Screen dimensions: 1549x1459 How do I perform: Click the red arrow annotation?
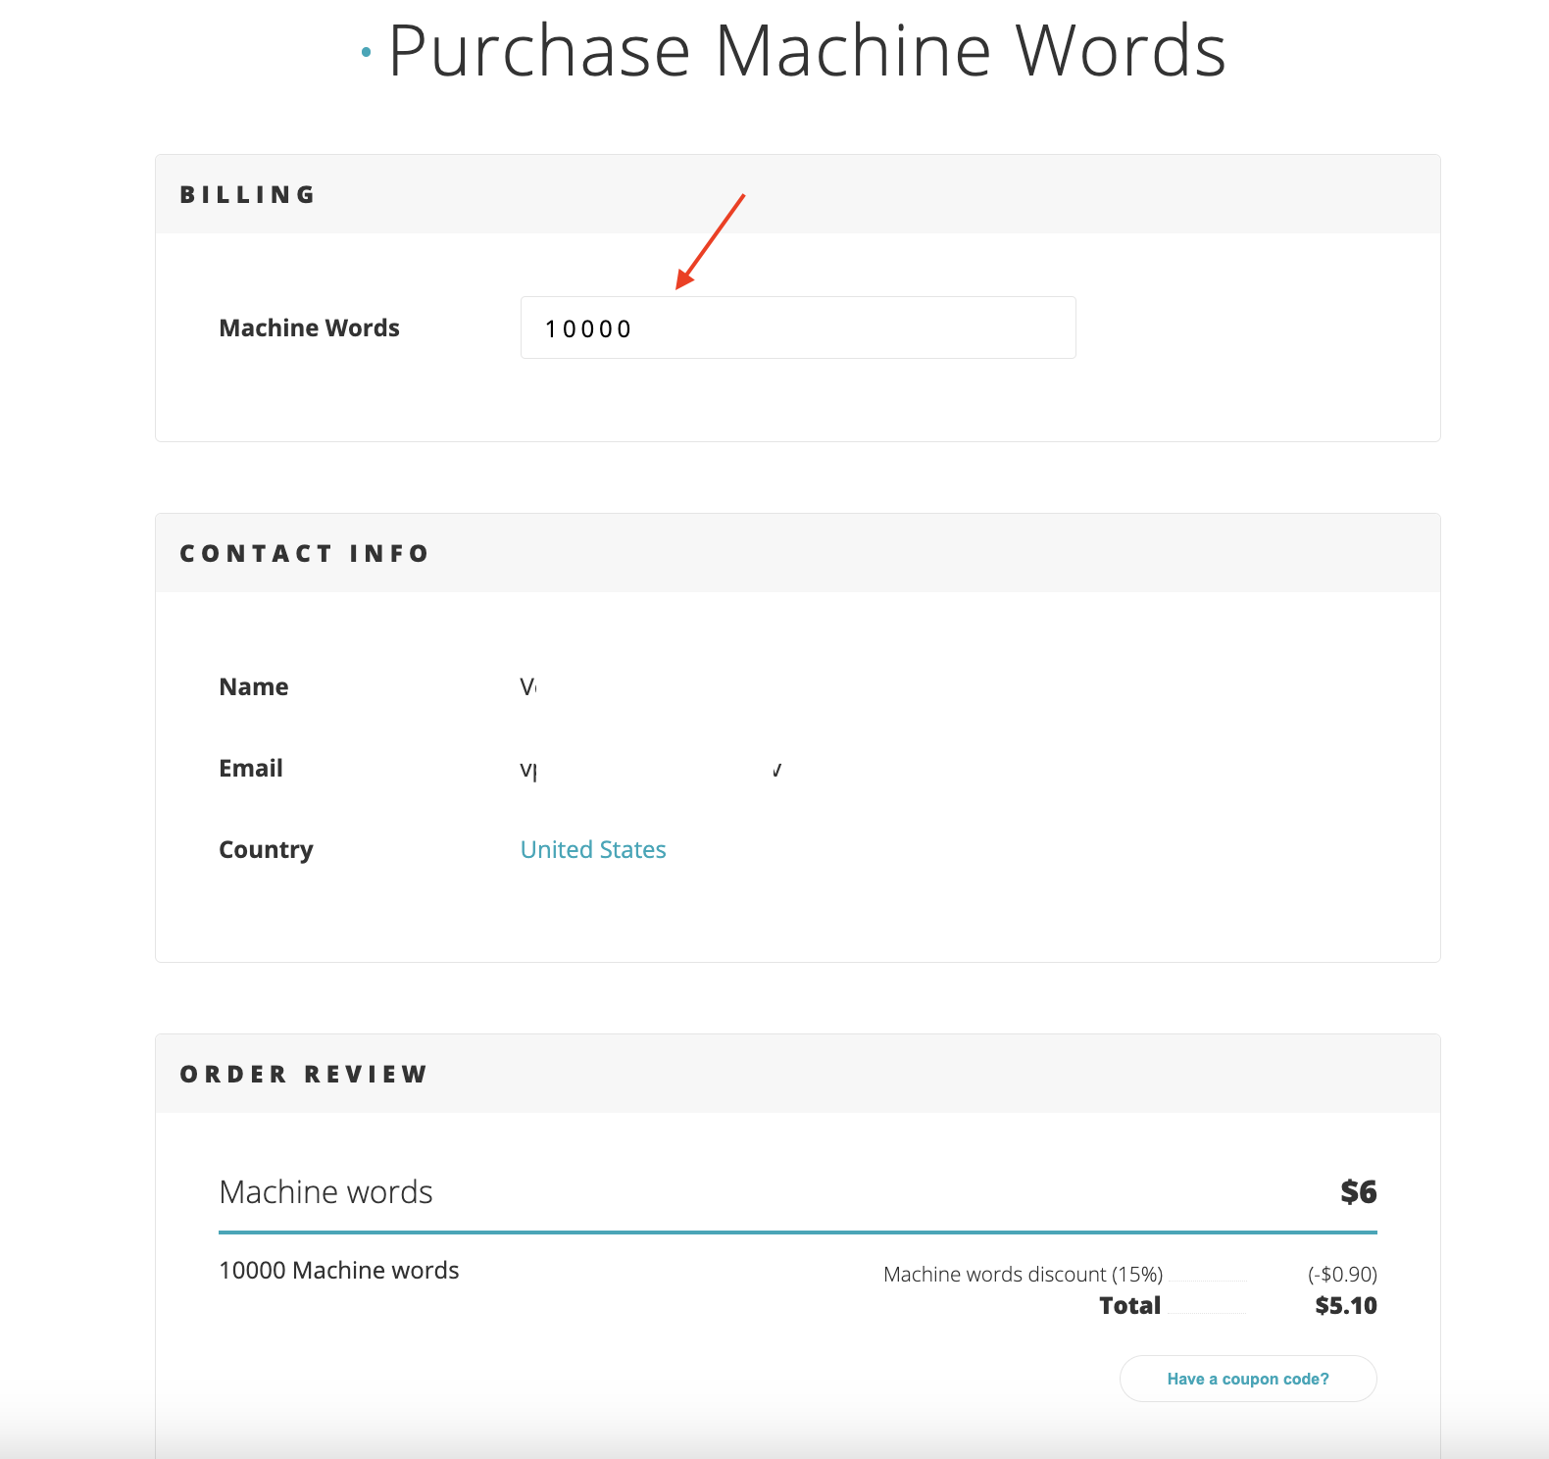[710, 241]
